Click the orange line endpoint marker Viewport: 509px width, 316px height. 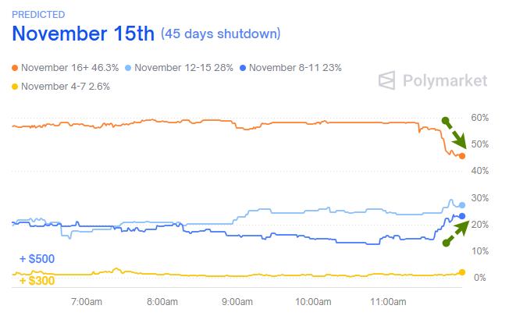(462, 156)
